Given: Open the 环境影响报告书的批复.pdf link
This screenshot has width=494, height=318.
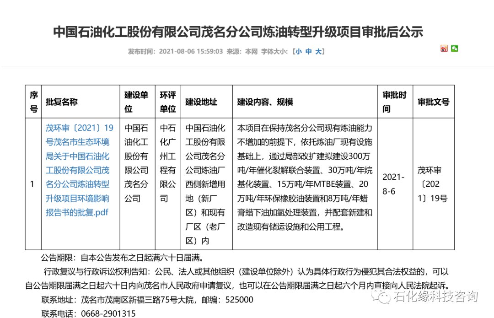Looking at the screenshot, I should click(x=80, y=170).
